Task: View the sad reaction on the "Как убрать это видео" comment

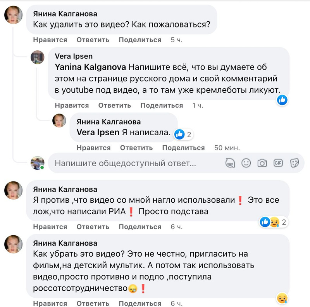Action: coord(282,298)
